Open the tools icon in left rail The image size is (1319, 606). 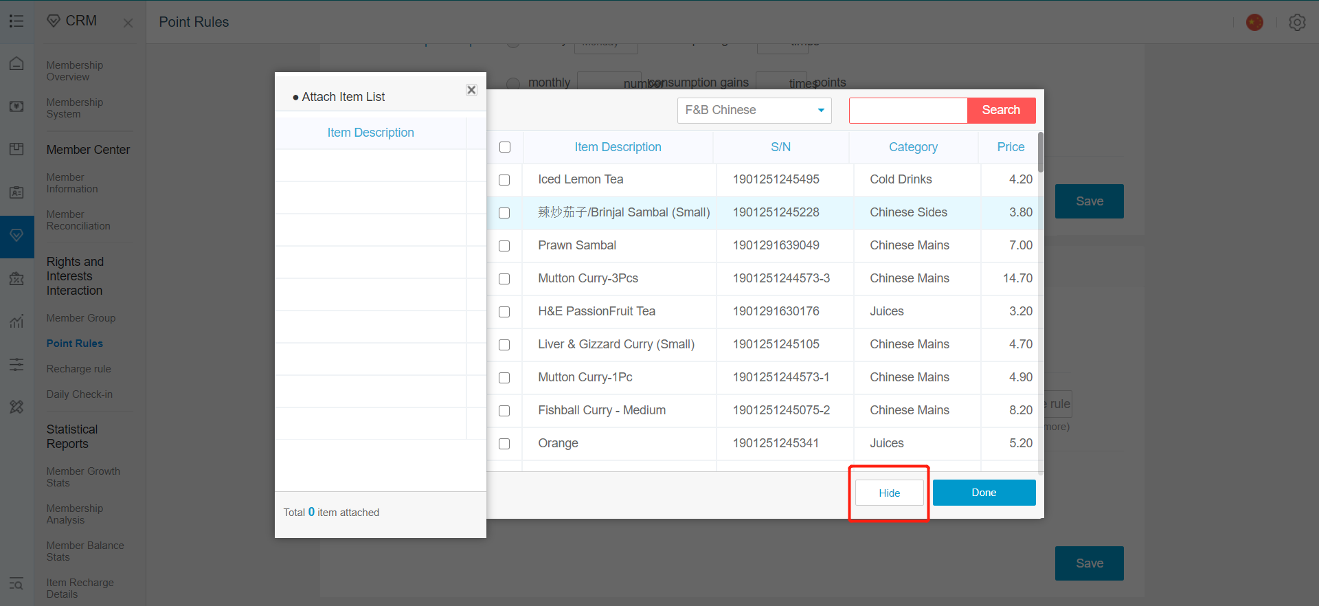tap(16, 407)
